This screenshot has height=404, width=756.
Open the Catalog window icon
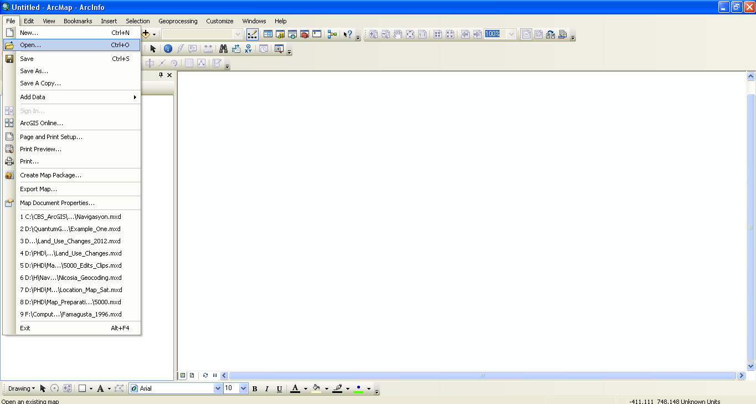pyautogui.click(x=280, y=34)
